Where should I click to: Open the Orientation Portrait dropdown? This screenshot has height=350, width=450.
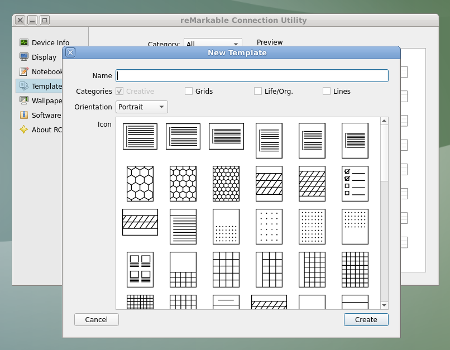(x=142, y=107)
